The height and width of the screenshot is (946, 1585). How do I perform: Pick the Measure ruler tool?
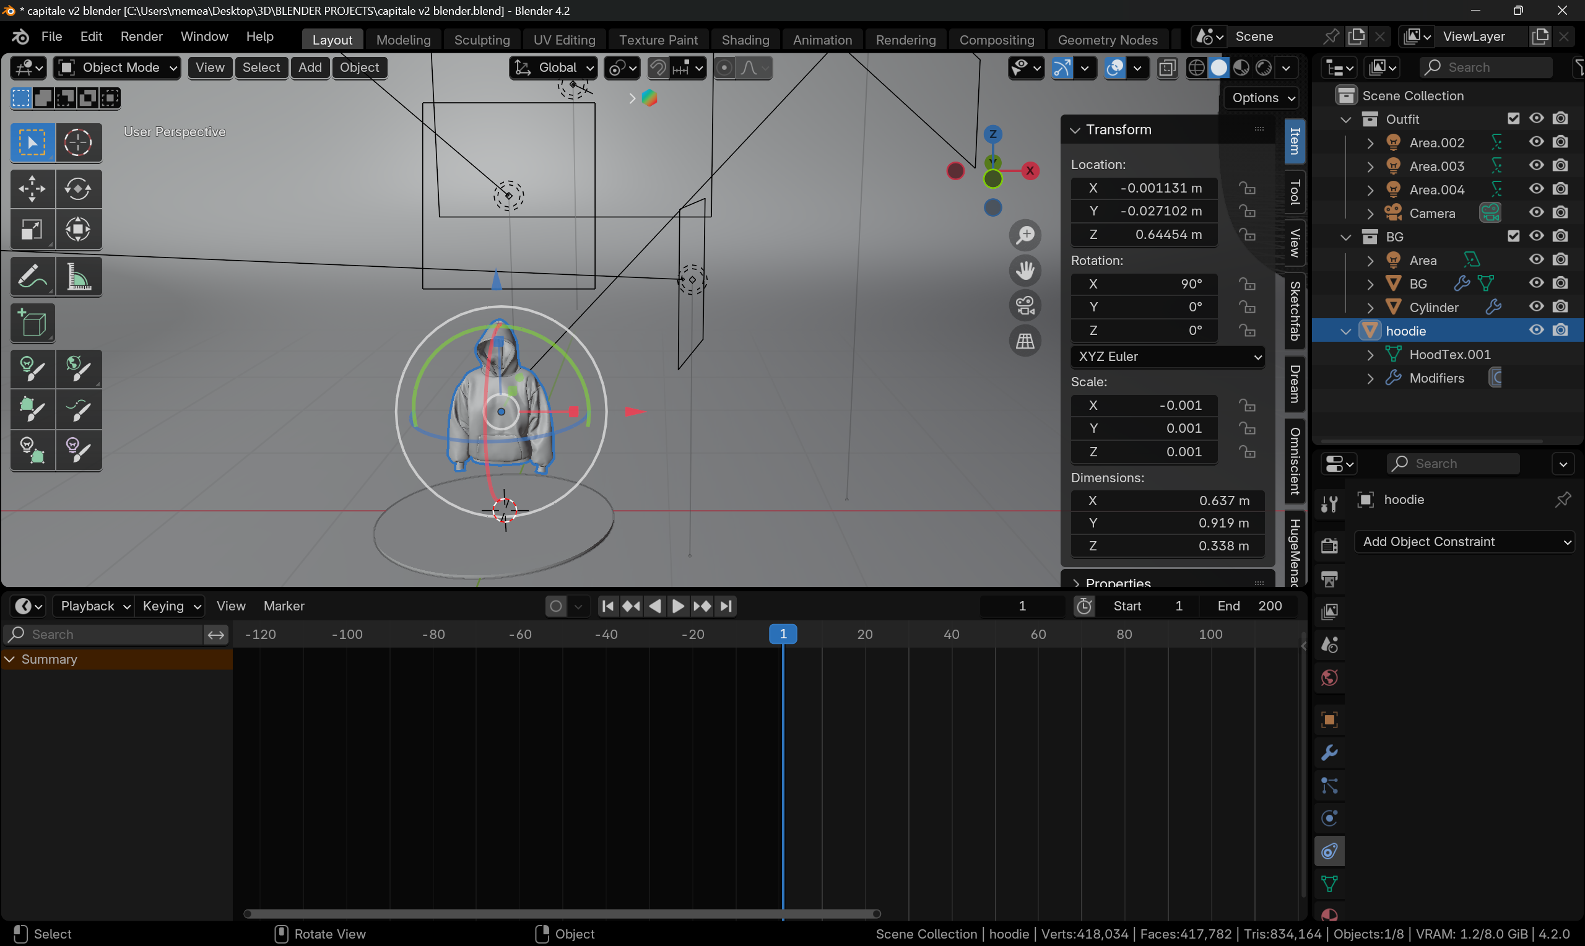pyautogui.click(x=78, y=277)
